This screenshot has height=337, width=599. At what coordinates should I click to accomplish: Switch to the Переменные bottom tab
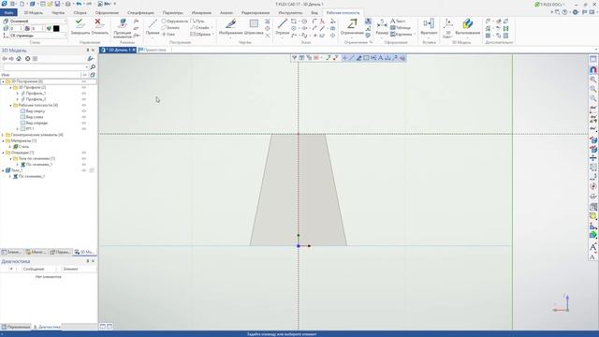(x=16, y=327)
